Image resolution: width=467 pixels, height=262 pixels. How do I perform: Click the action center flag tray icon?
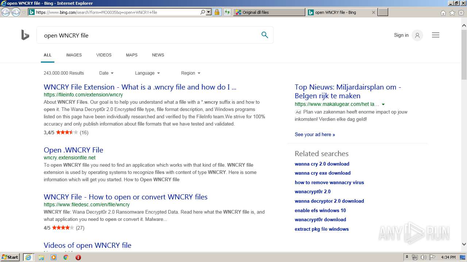[432, 257]
